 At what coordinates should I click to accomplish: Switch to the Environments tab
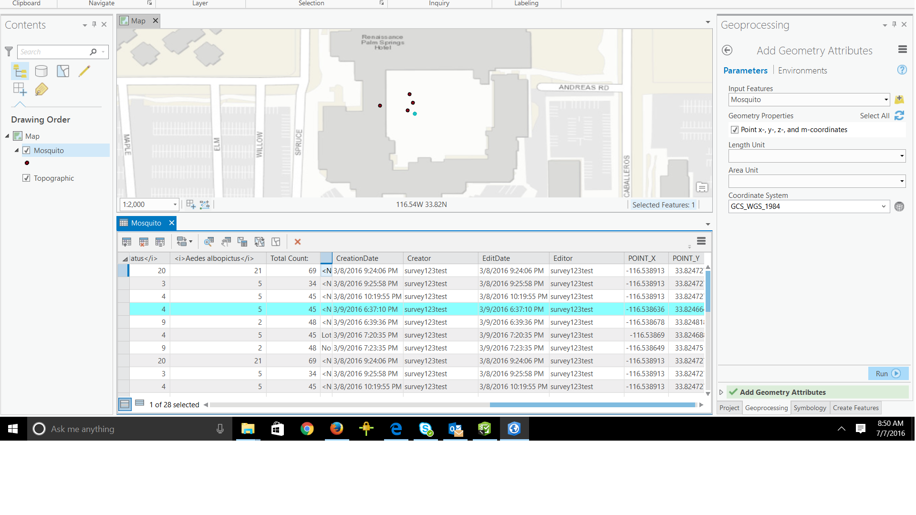click(802, 71)
